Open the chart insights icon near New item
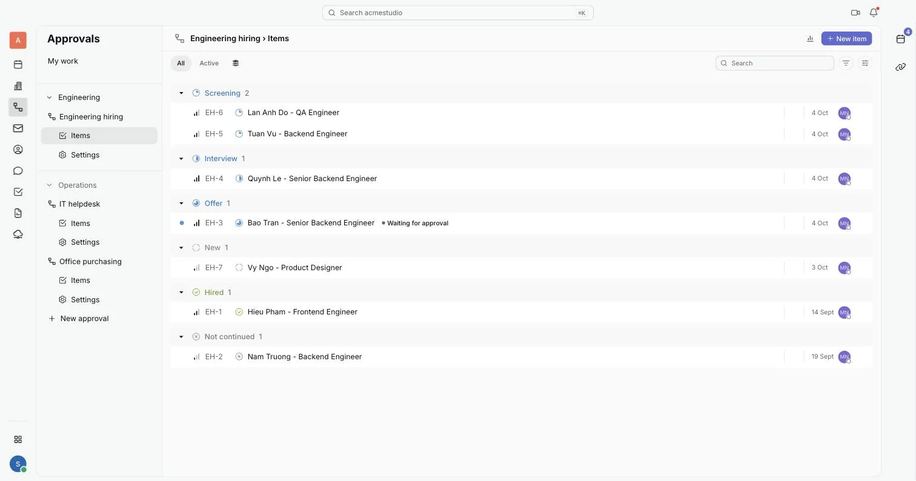The width and height of the screenshot is (916, 481). [x=810, y=39]
